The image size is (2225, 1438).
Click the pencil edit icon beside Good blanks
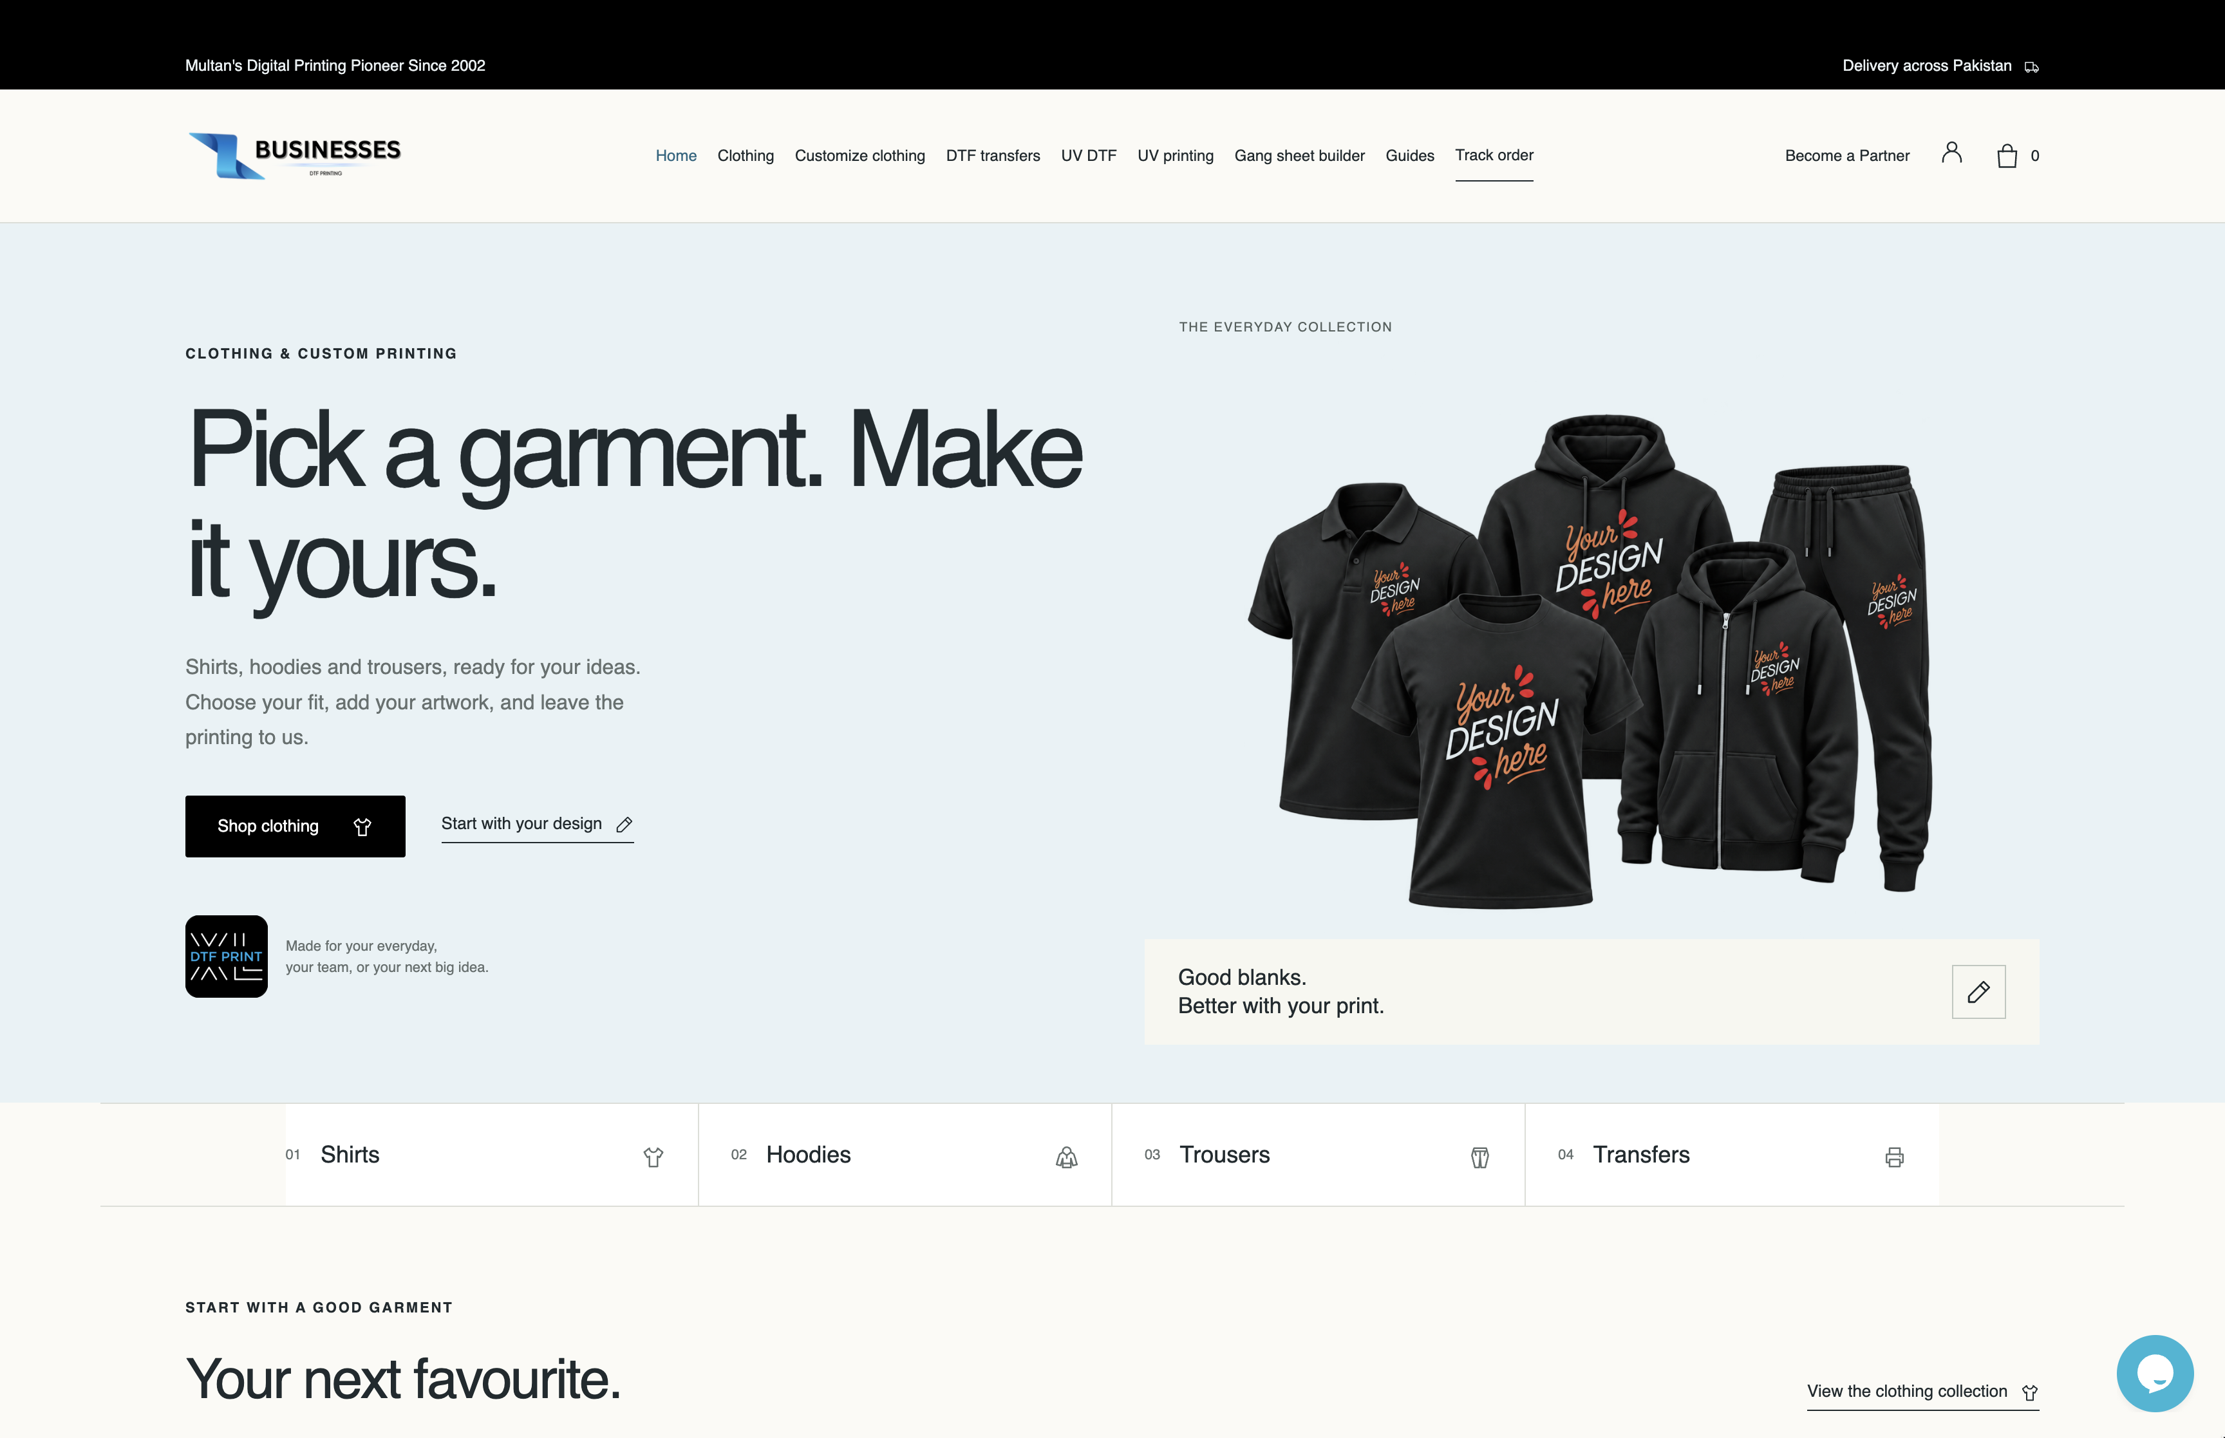coord(1978,992)
